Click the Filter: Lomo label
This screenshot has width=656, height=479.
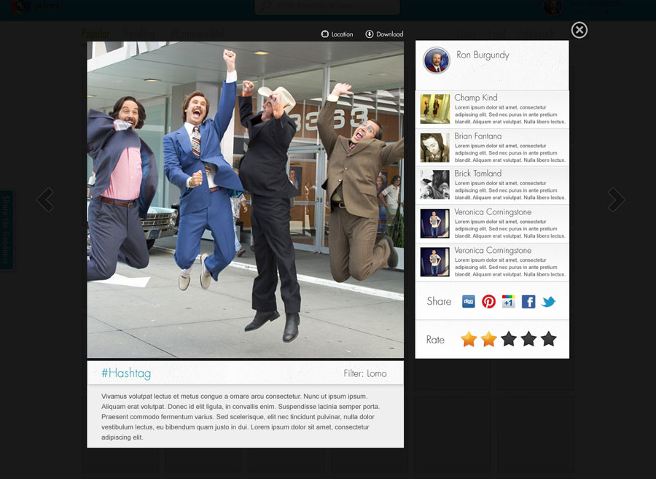365,373
